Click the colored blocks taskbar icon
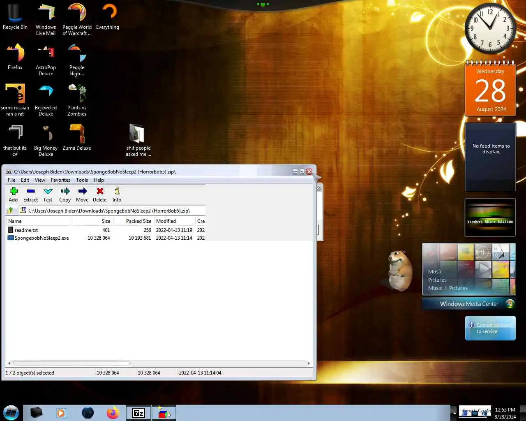Screen dimensions: 526x421 pos(164,413)
